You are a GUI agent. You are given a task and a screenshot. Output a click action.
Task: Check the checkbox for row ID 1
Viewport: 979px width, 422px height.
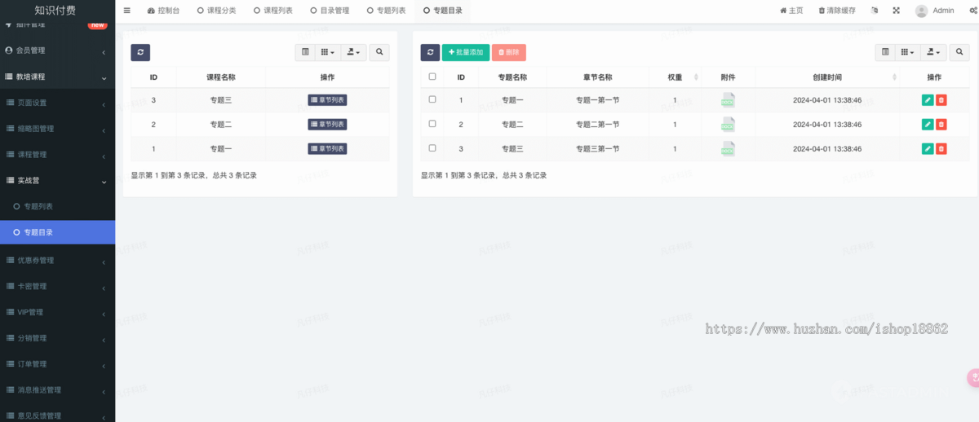432,99
